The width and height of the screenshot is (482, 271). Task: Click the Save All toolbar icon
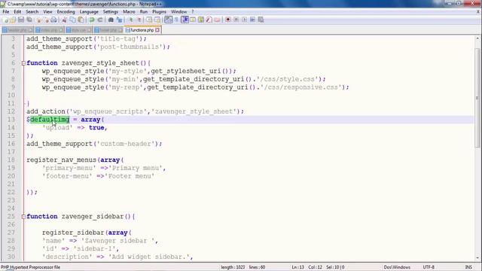(x=29, y=20)
